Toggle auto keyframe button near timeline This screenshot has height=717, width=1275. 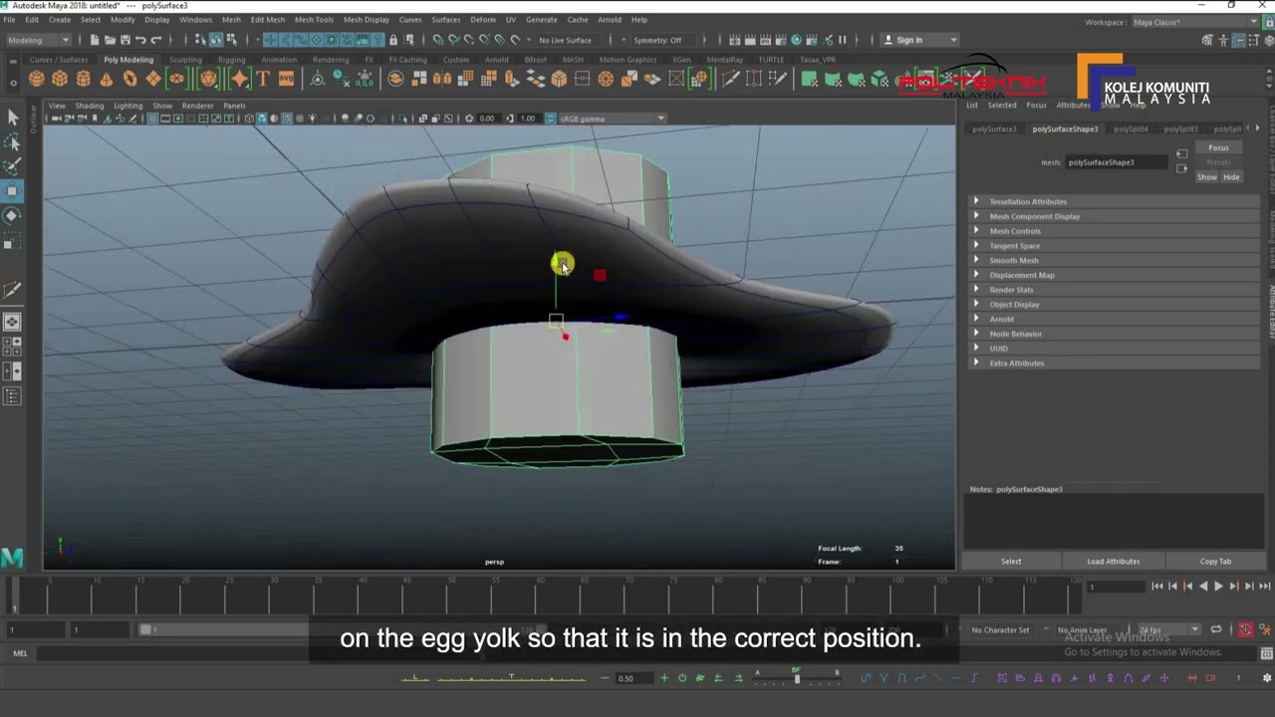[1245, 629]
